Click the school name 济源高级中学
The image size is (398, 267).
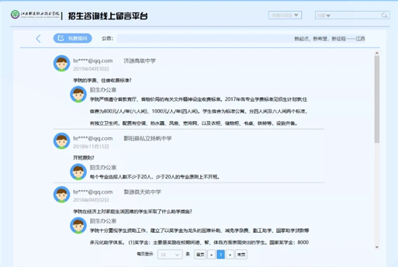(139, 61)
